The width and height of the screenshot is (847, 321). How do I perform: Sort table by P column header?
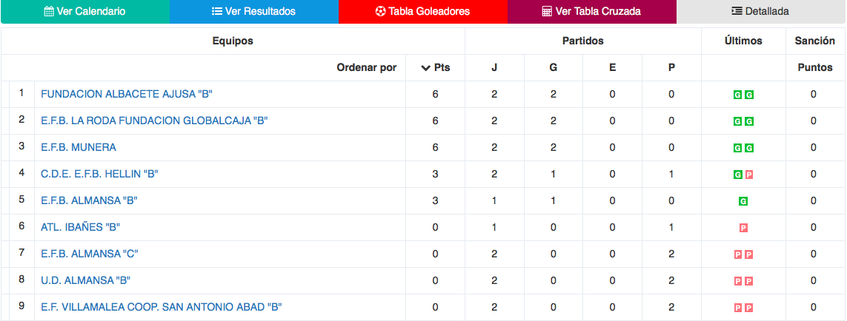point(671,68)
